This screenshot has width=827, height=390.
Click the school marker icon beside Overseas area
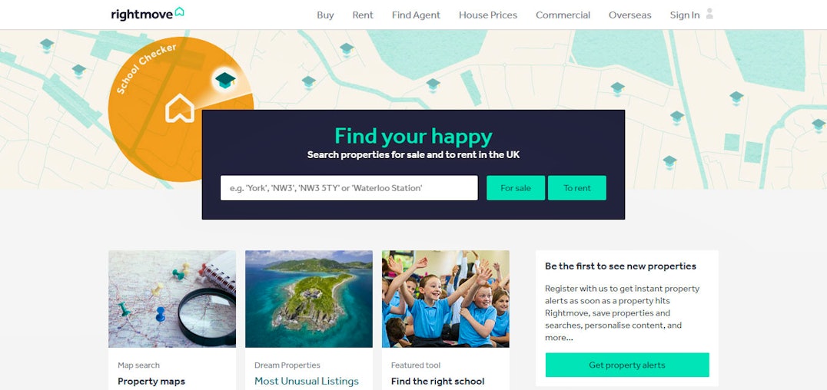click(618, 88)
